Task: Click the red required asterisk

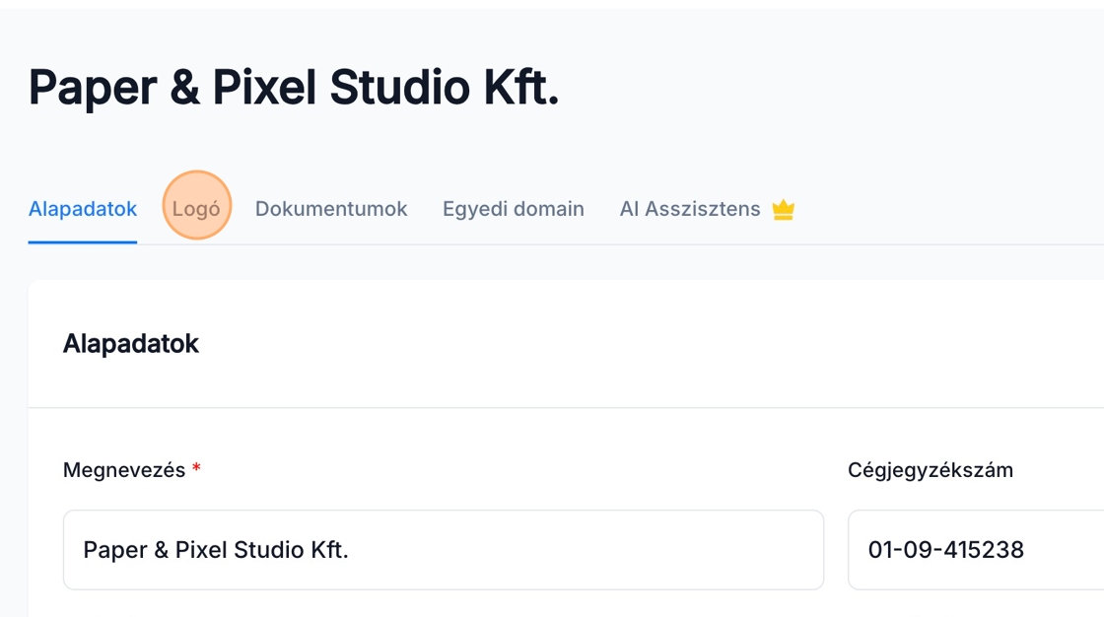Action: click(x=197, y=469)
